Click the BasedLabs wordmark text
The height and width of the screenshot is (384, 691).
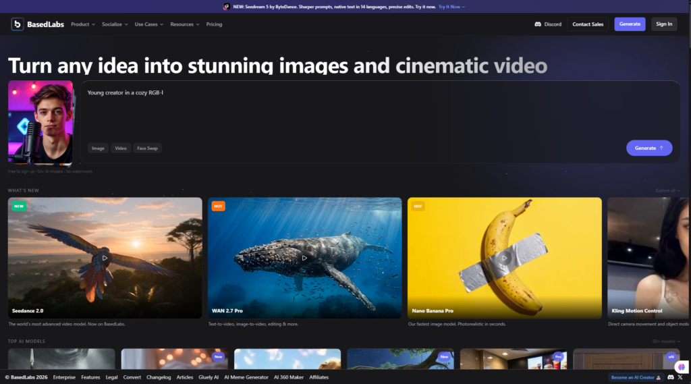point(45,24)
